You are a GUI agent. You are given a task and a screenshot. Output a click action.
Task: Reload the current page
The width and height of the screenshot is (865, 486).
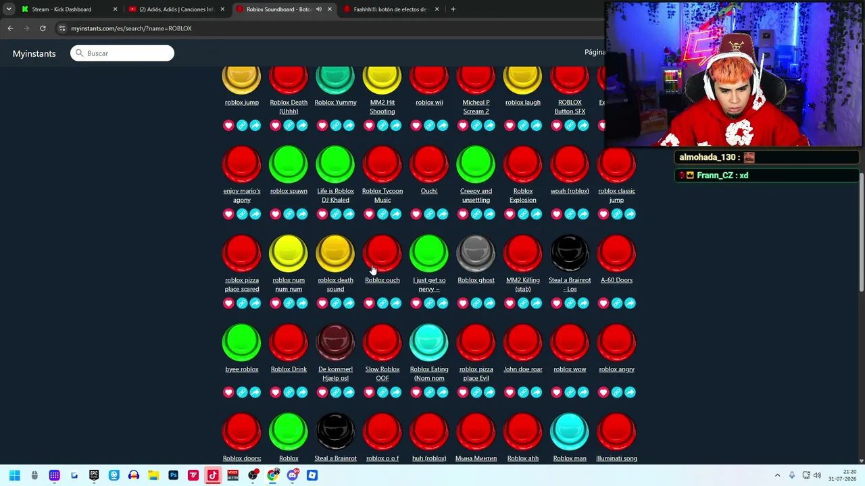point(43,28)
